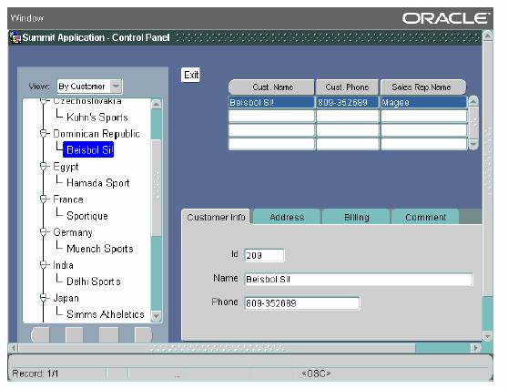
Task: Click the <OSC> status bar indicator
Action: click(316, 374)
